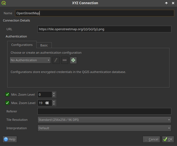Click the 'XYZ Connection' title text
The height and width of the screenshot is (146, 177).
point(85,3)
